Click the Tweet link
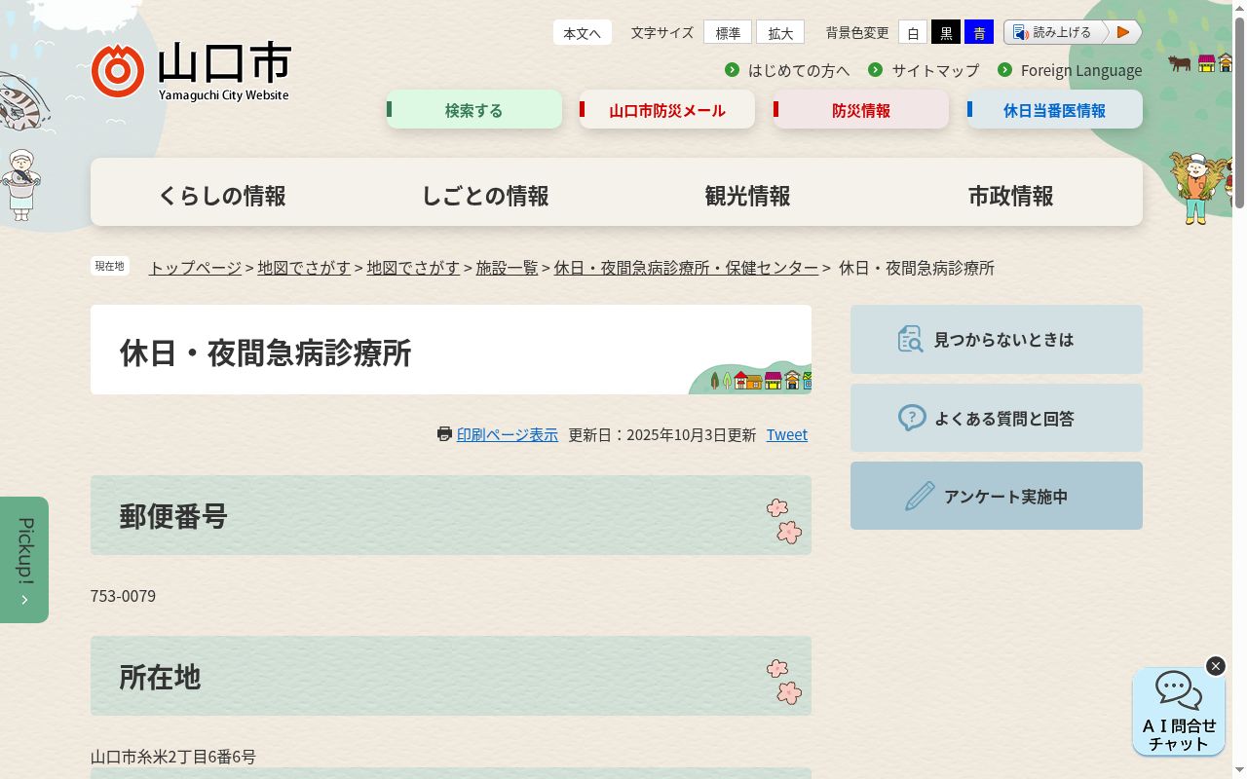The height and width of the screenshot is (779, 1247). [x=787, y=434]
